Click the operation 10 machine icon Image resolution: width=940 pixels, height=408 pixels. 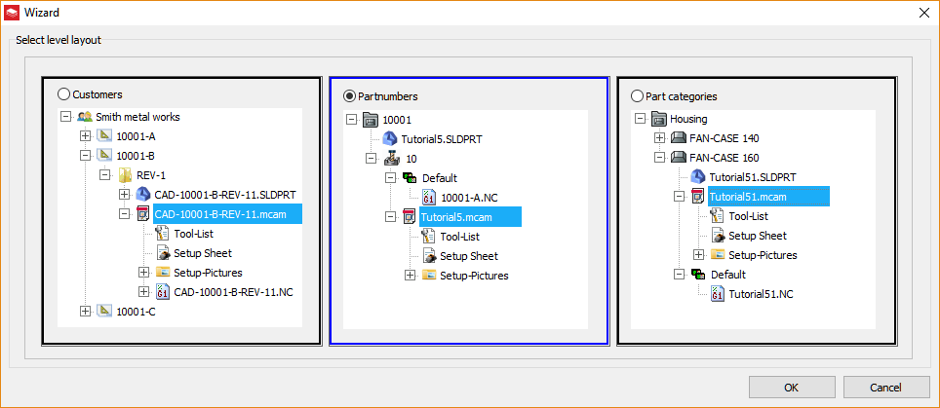click(x=390, y=159)
